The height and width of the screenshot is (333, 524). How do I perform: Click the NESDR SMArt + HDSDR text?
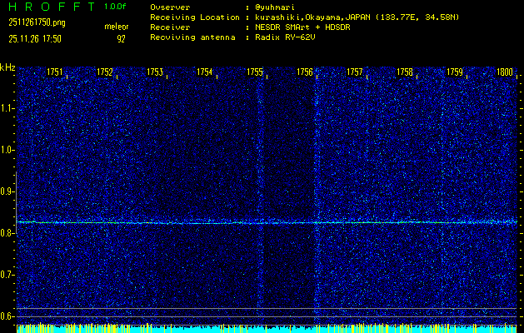[x=302, y=27]
